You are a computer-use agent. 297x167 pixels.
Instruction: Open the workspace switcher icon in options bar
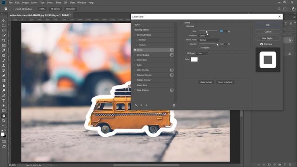click(284, 9)
